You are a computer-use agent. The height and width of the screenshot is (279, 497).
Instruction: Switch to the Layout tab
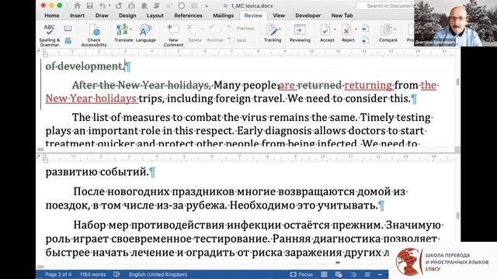155,15
